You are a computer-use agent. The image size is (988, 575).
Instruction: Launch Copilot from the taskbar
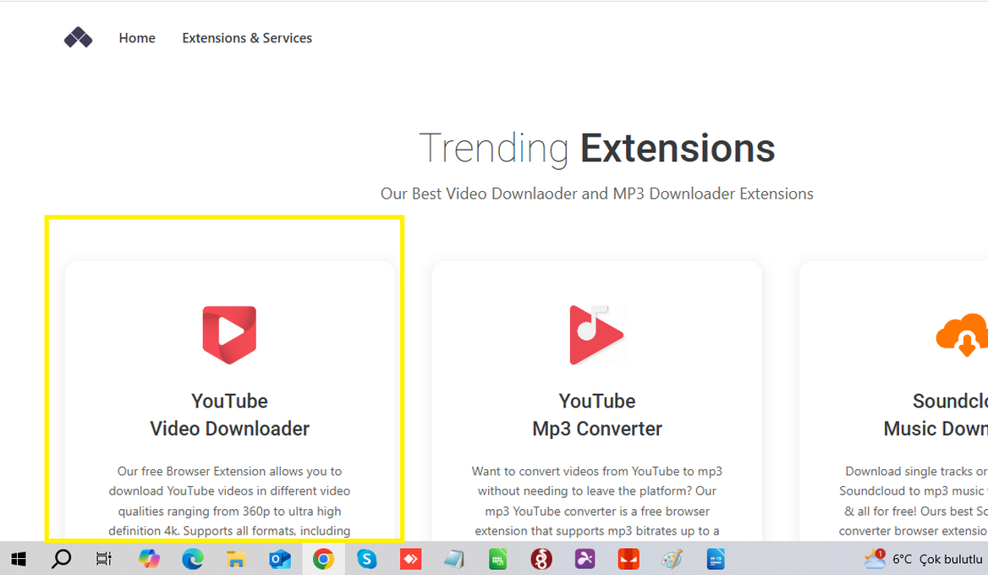coord(149,559)
